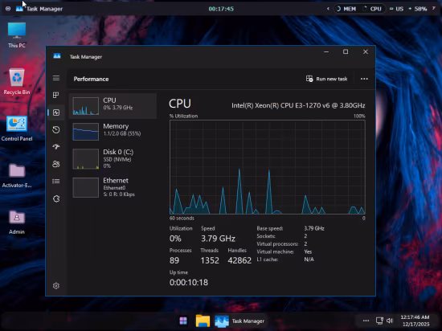Show hidden tray icons via three dots
Screen dimensions: 442x331
pos(366,321)
